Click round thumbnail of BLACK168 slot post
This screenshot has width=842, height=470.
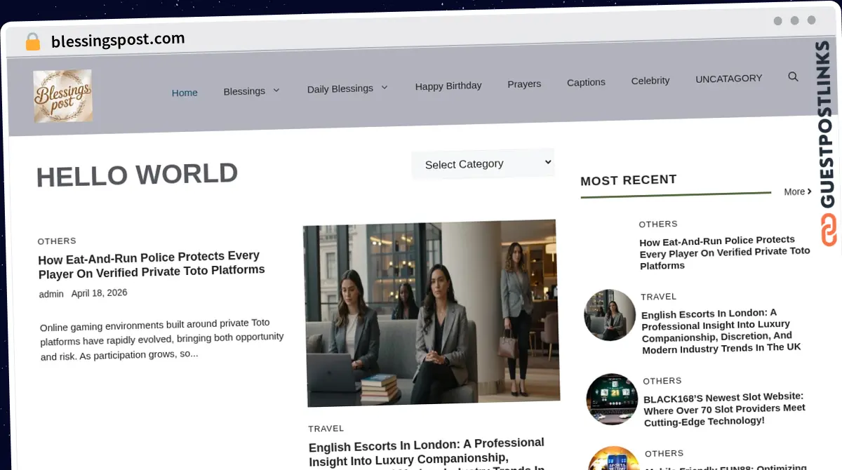612,399
